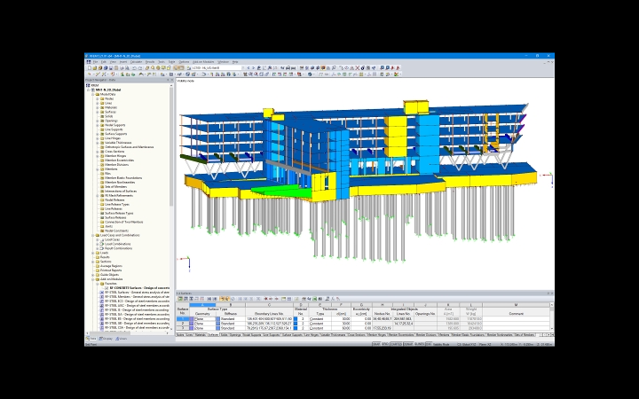This screenshot has height=399, width=639.
Task: Expand the Members tree node
Action: click(x=98, y=169)
